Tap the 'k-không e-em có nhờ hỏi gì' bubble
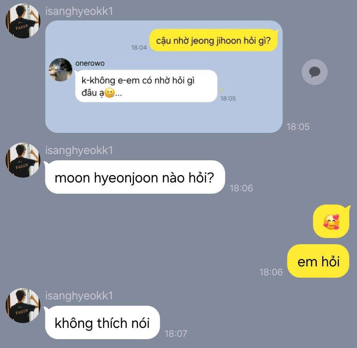The width and height of the screenshot is (357, 348). click(x=146, y=86)
